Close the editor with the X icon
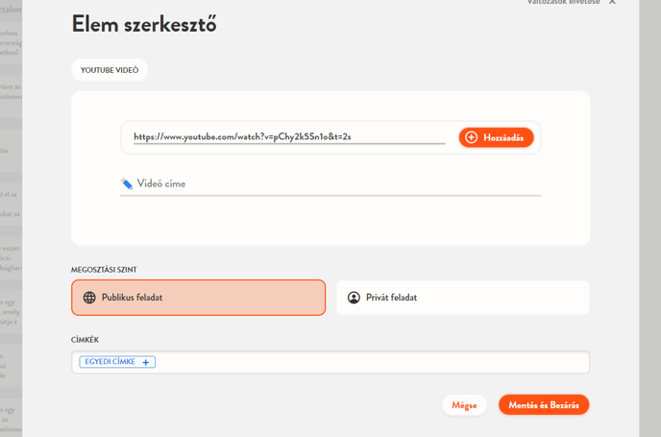Screen dimensions: 661x437 613,3
